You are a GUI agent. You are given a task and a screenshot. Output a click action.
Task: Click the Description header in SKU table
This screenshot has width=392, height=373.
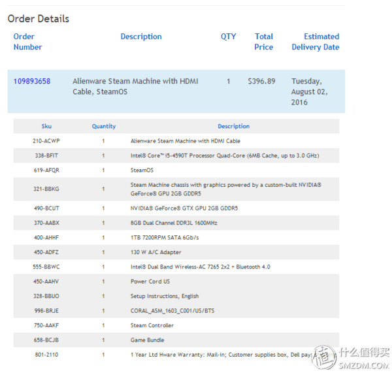pyautogui.click(x=234, y=126)
